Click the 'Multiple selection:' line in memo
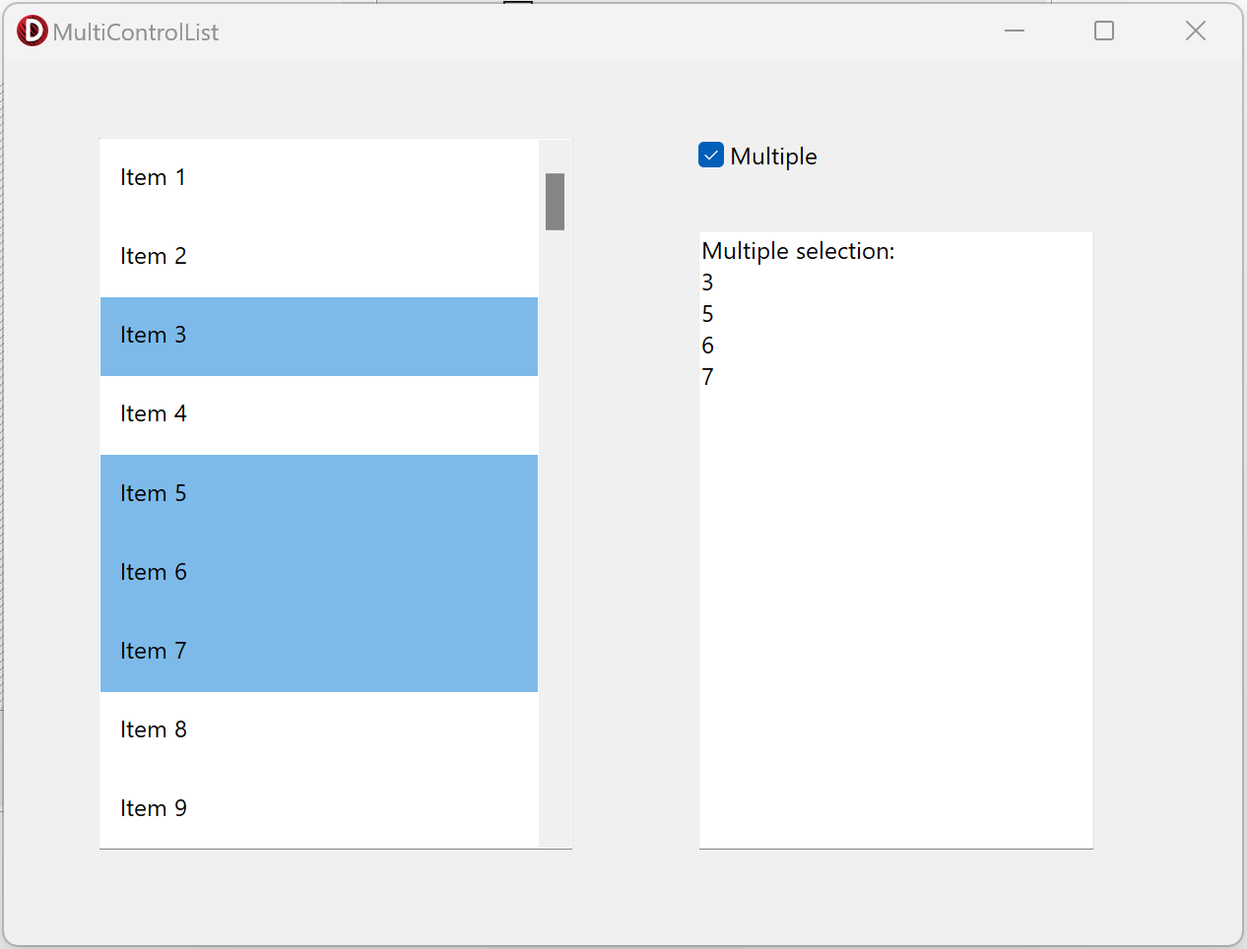The image size is (1247, 949). pos(798,251)
